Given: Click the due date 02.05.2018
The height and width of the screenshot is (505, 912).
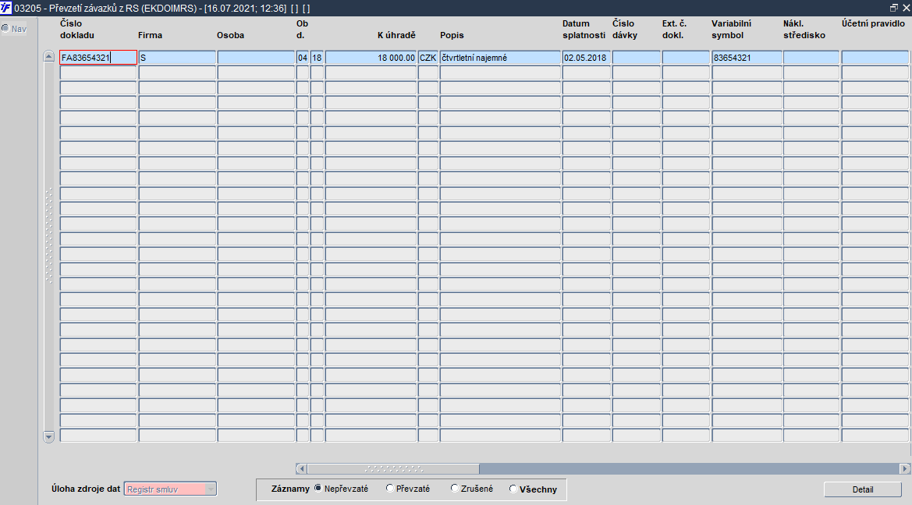Looking at the screenshot, I should tap(587, 58).
